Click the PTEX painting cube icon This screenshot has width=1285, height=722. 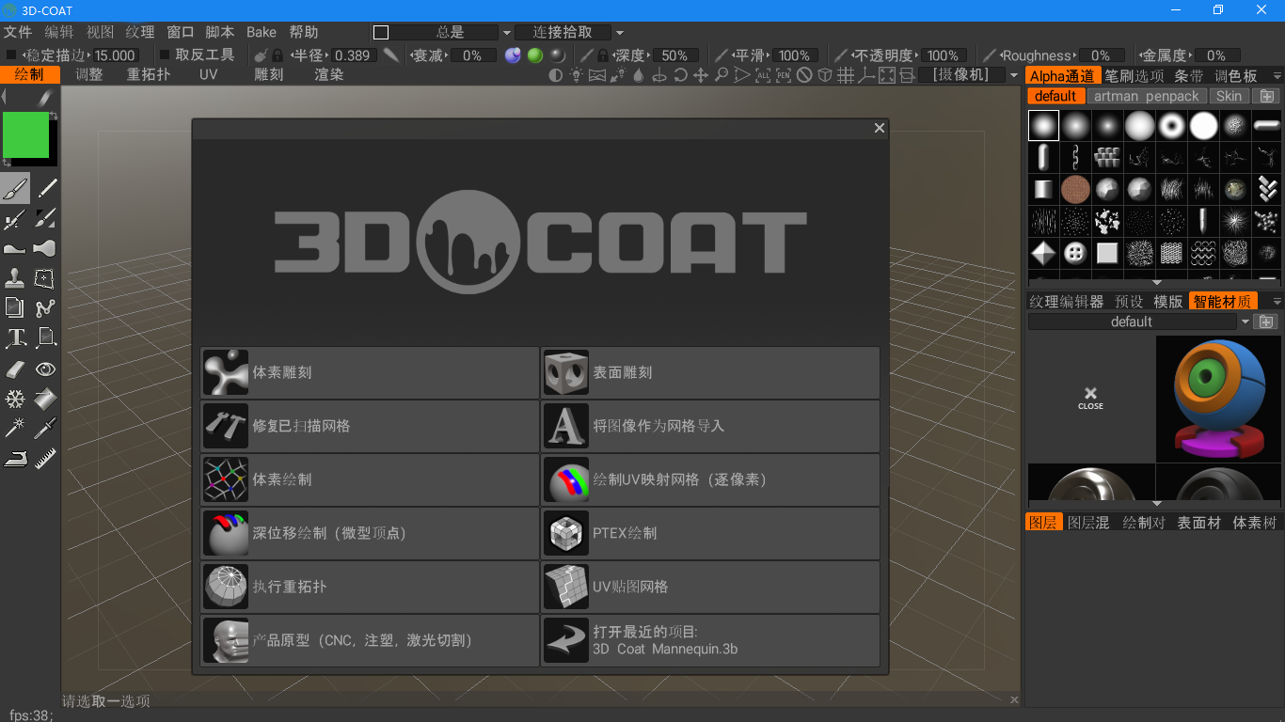[566, 533]
